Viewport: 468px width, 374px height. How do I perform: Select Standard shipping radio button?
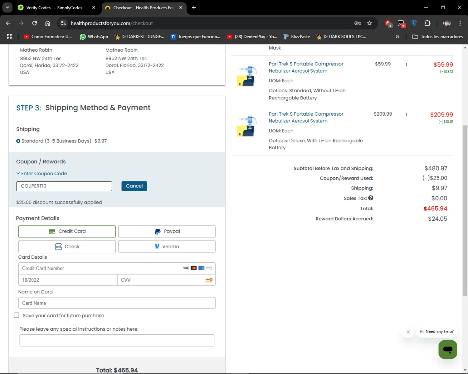click(18, 141)
